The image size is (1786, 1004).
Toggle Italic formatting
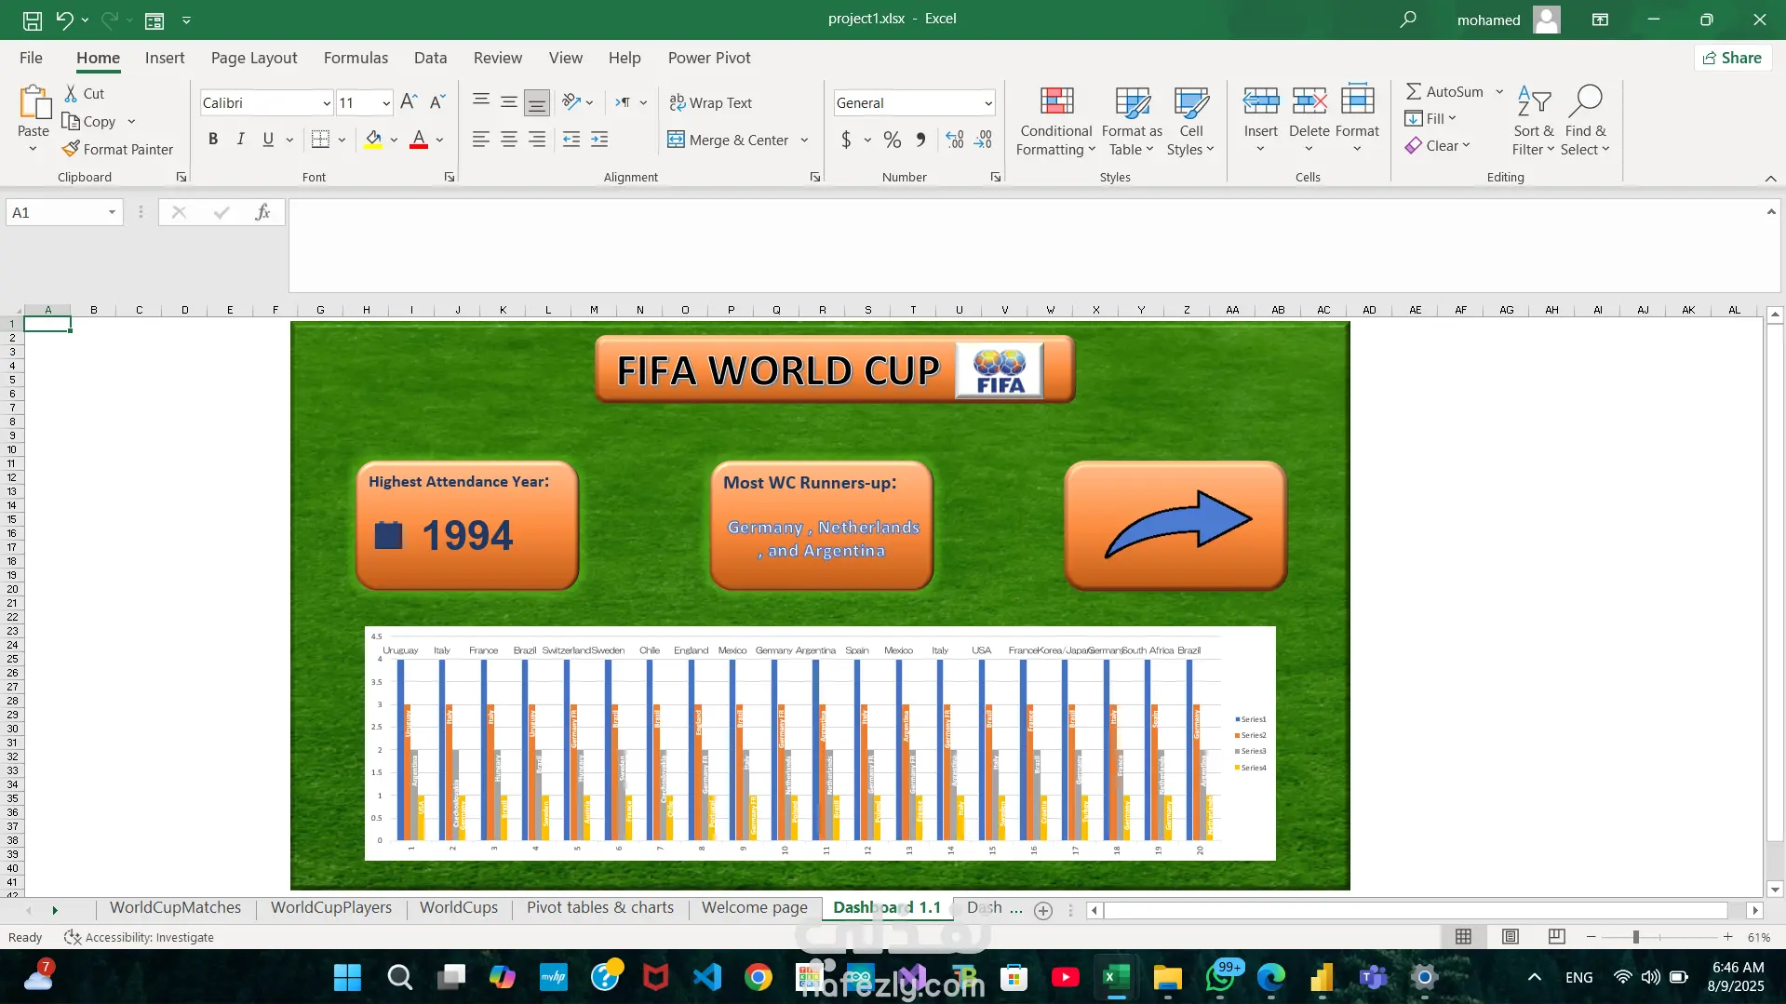[240, 140]
